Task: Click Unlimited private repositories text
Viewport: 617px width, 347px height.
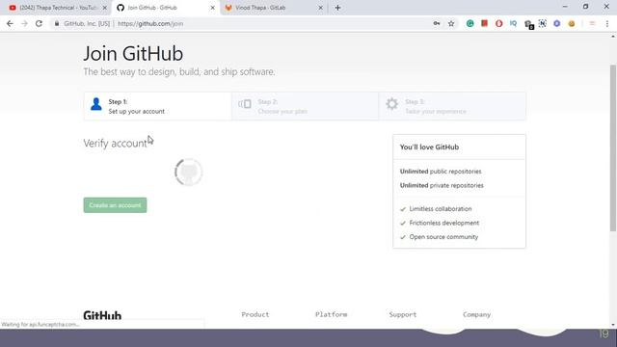Action: [442, 185]
